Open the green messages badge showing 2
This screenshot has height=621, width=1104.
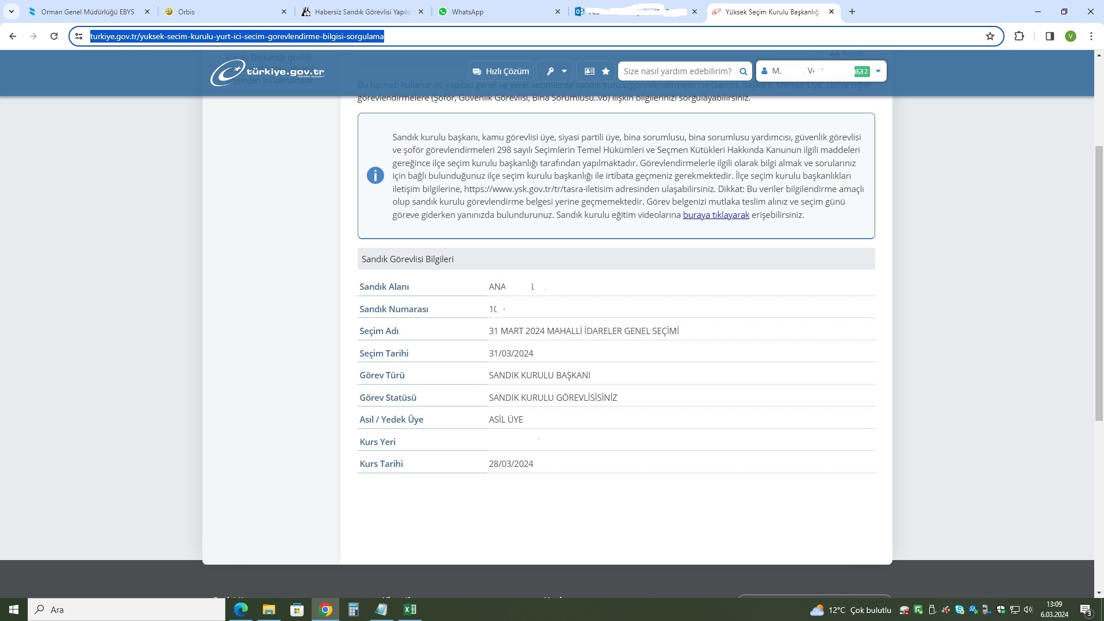[x=862, y=71]
